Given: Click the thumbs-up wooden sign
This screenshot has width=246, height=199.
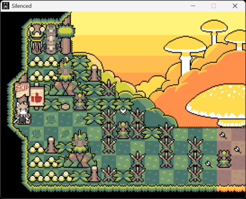Looking at the screenshot, I should 36,97.
